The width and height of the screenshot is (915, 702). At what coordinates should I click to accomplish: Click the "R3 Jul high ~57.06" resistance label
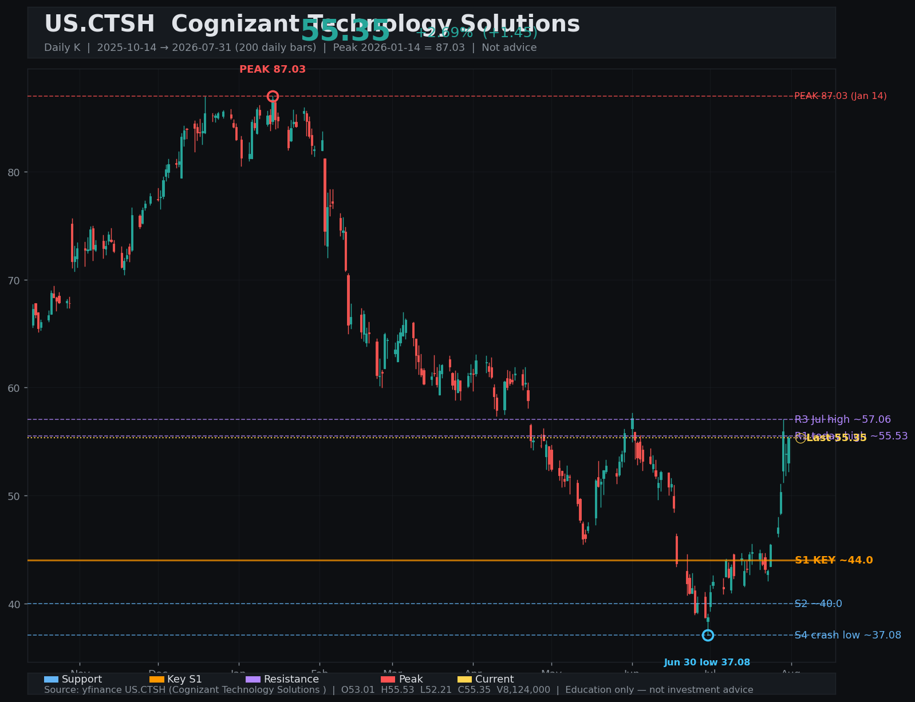[842, 419]
